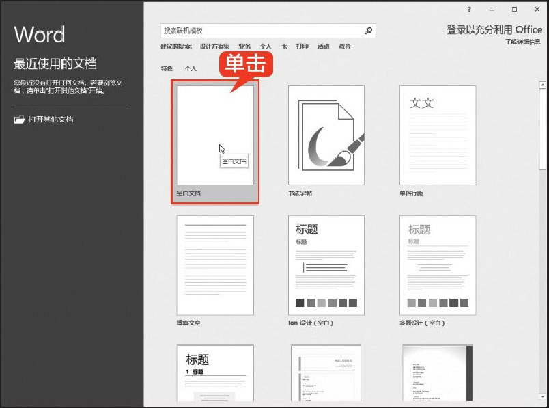Viewport: 549px width, 408px height.
Task: Click the 单倍行距 caption text
Action: (x=411, y=193)
